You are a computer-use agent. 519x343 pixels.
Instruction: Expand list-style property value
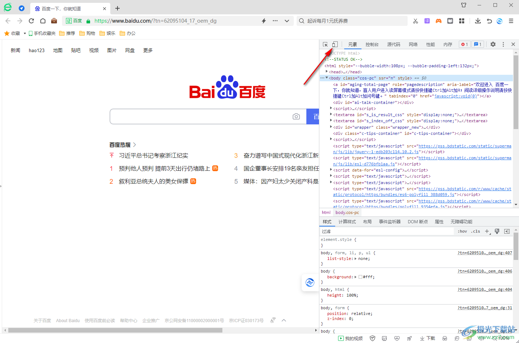pos(355,259)
